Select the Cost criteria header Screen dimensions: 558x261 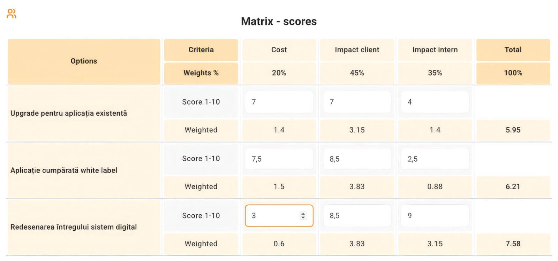pos(279,50)
